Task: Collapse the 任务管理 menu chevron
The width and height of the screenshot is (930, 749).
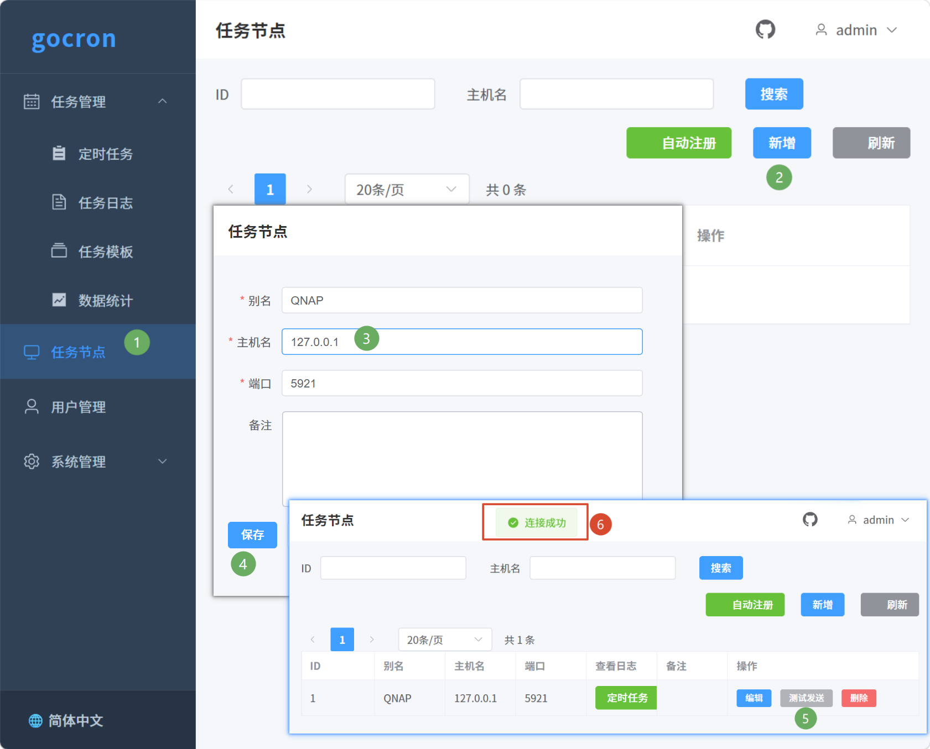Action: tap(162, 101)
